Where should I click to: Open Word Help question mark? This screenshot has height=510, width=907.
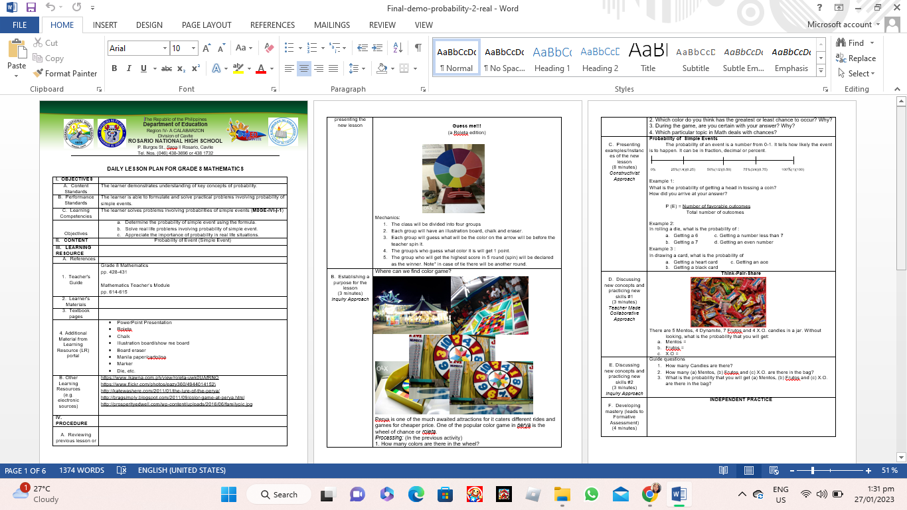click(820, 8)
